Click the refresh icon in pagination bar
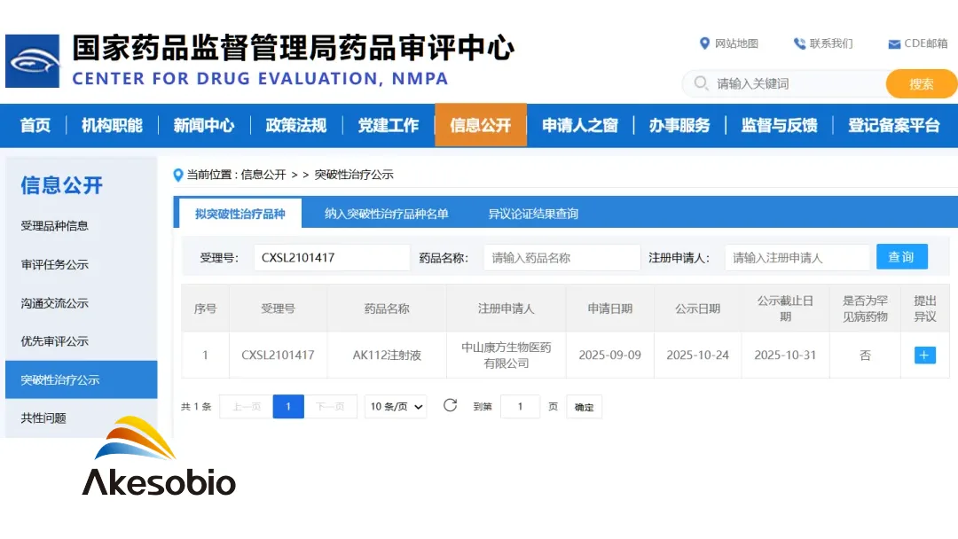Screen dimensions: 958x539 pyautogui.click(x=450, y=406)
